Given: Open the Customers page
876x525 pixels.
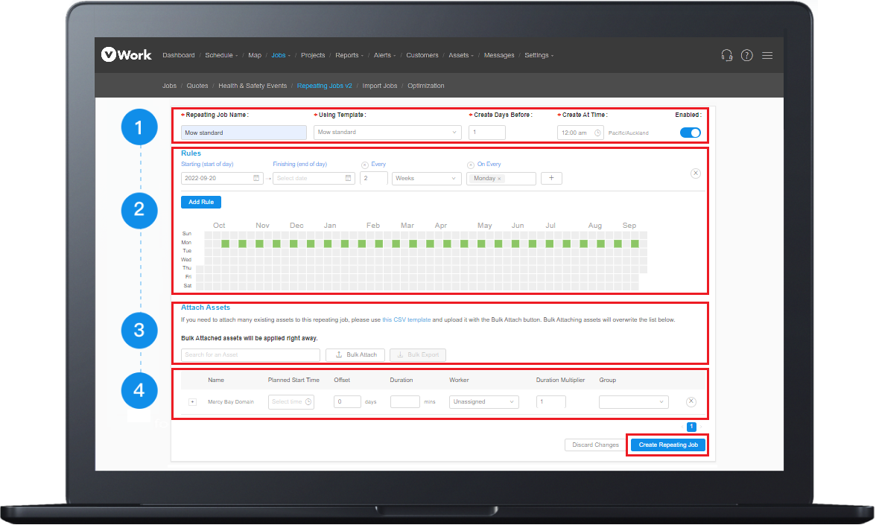Looking at the screenshot, I should (422, 55).
